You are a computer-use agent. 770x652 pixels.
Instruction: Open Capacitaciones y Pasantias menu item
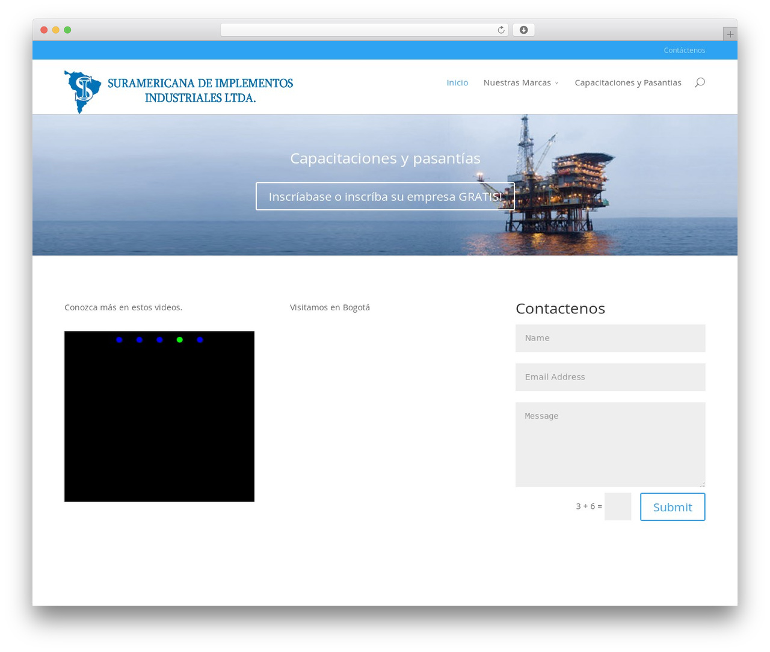click(x=628, y=82)
